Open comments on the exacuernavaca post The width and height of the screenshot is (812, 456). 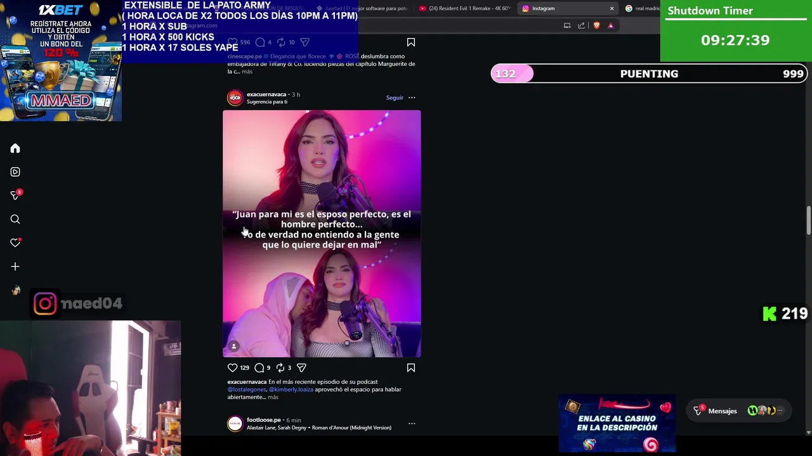point(259,367)
